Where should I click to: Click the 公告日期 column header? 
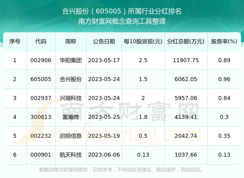click(x=104, y=41)
